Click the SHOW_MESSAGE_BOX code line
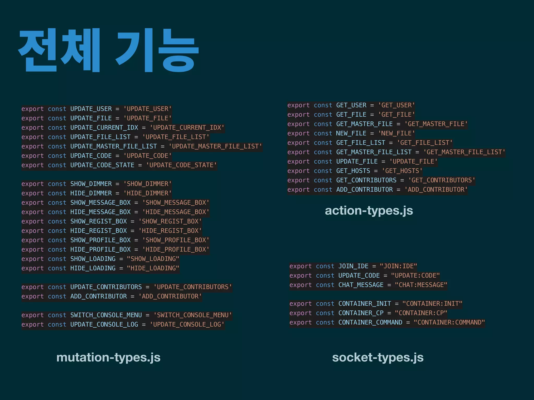534x400 pixels. click(x=116, y=203)
